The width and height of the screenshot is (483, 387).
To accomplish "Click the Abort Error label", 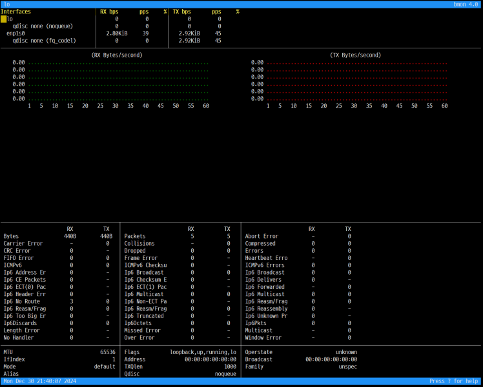I will point(262,236).
